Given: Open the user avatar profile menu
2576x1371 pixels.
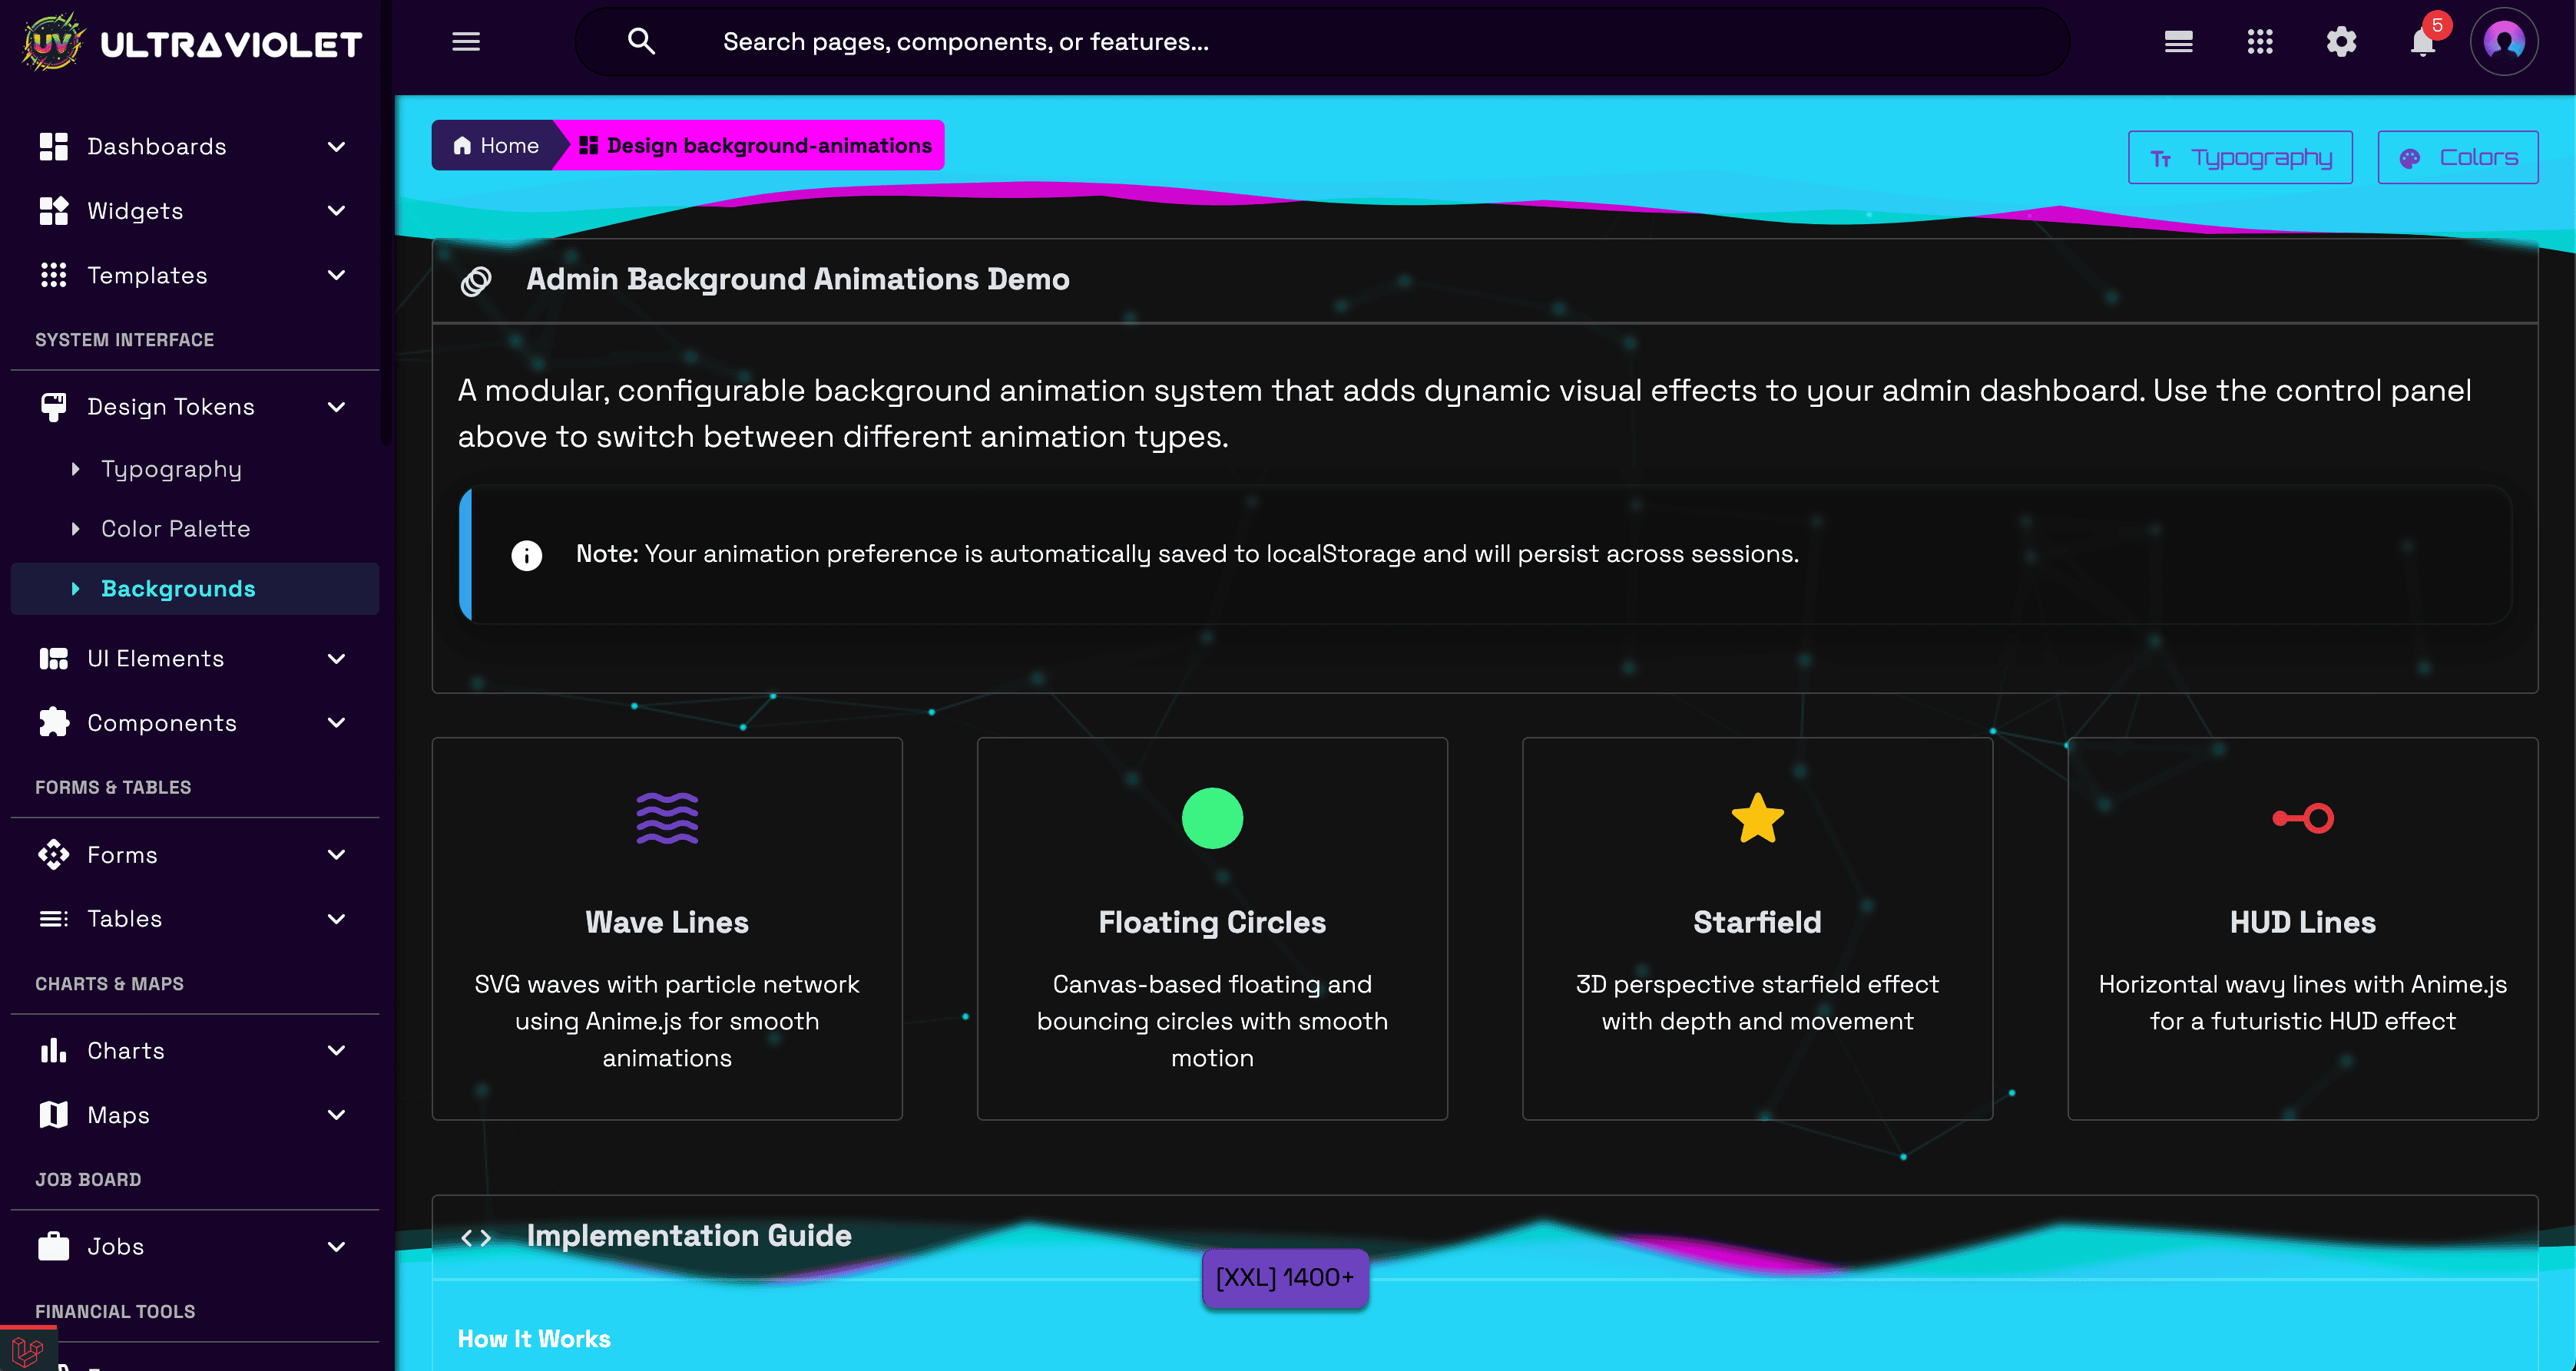Looking at the screenshot, I should (2503, 42).
